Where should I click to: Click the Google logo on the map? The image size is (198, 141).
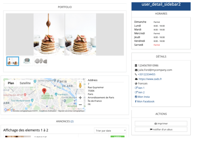(x=9, y=110)
